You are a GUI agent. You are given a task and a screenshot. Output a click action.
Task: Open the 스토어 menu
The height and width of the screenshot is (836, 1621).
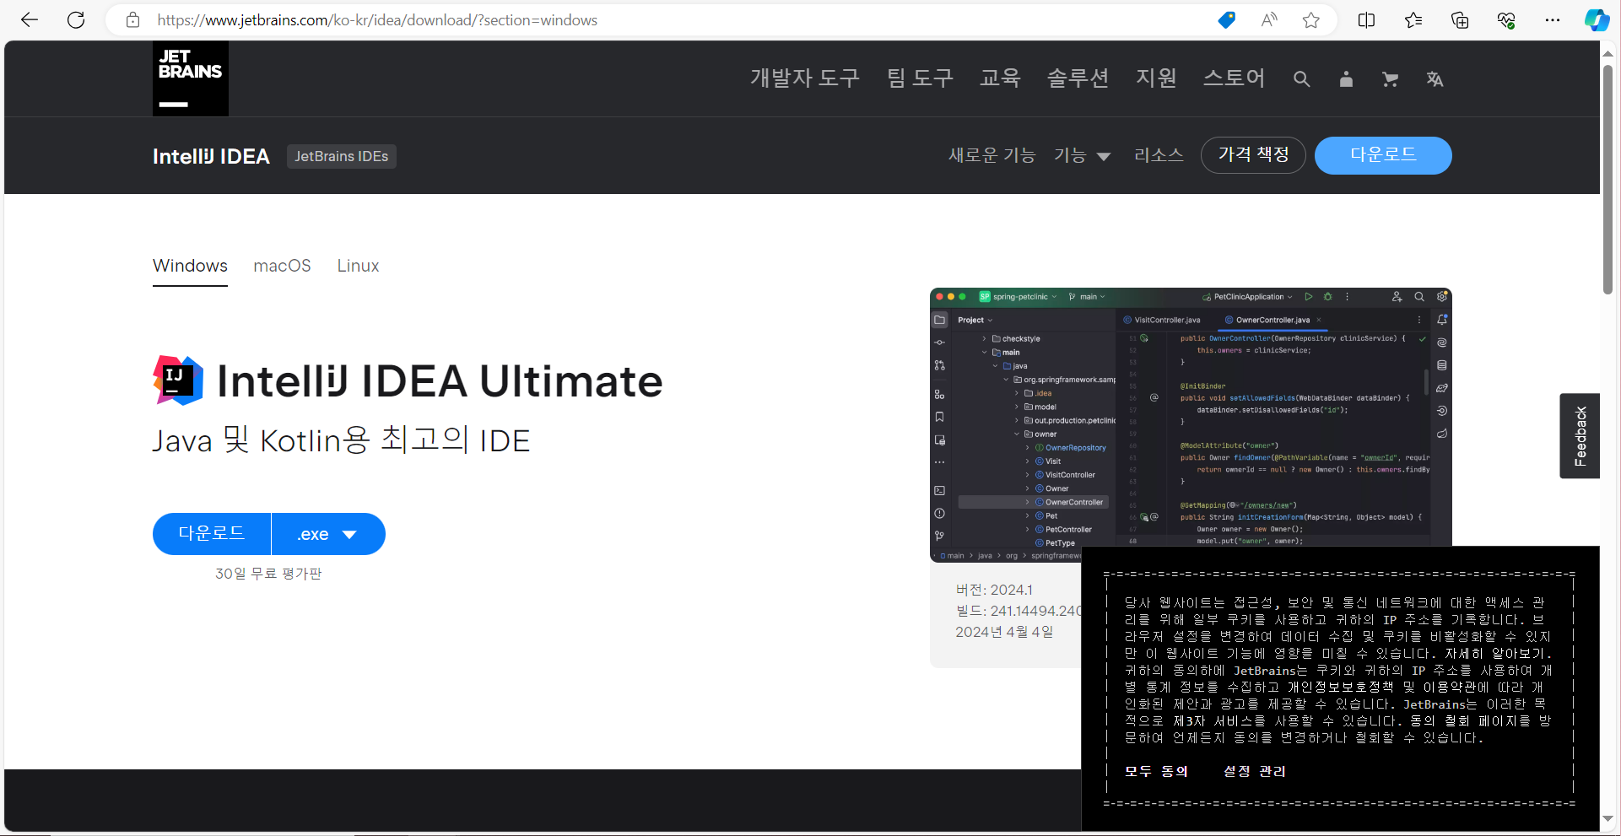click(1234, 78)
